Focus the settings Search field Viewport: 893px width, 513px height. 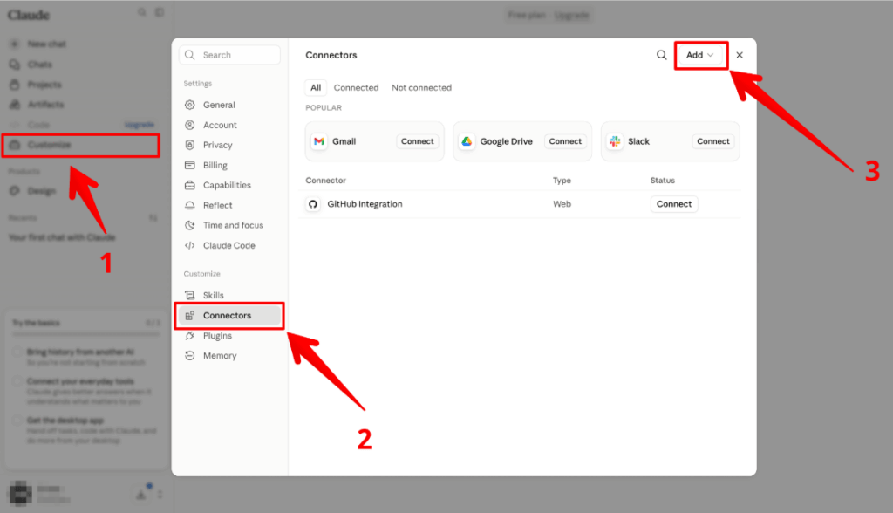229,55
